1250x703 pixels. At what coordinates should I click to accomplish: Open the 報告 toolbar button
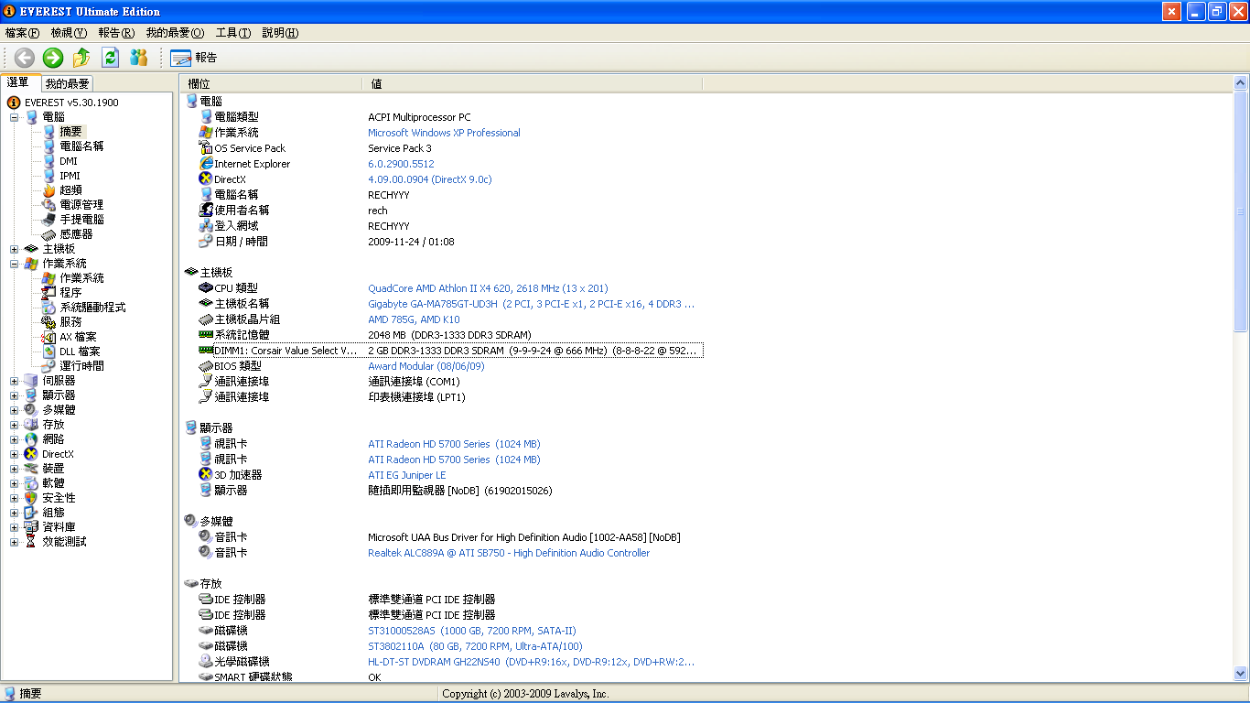point(194,58)
